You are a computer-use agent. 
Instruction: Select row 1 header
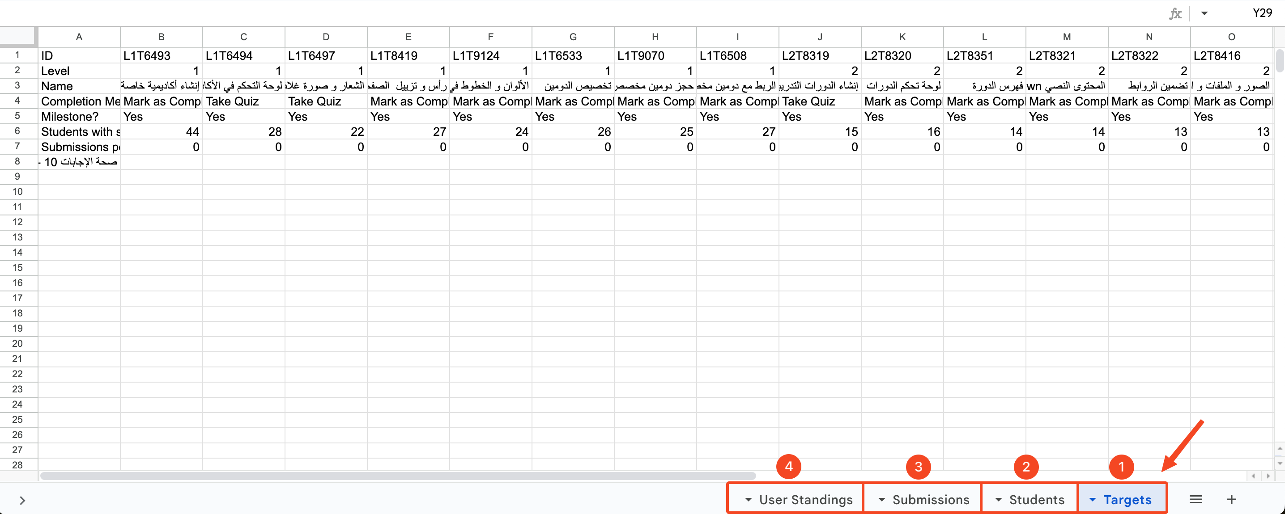tap(18, 55)
